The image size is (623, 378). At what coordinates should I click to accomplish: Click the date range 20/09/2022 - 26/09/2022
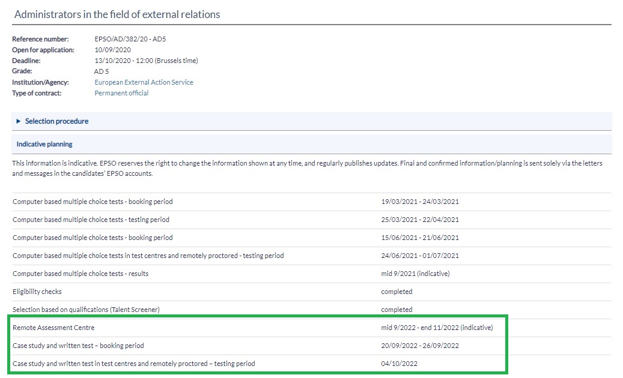(x=419, y=346)
